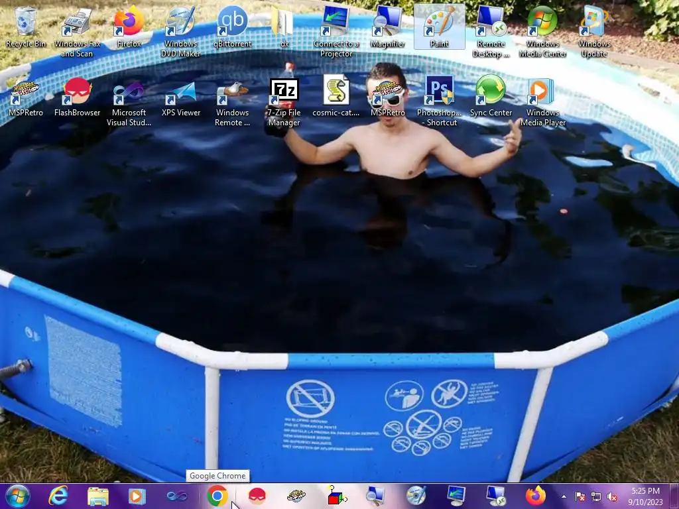
Task: Open the Windows Start menu orb
Action: click(x=18, y=496)
